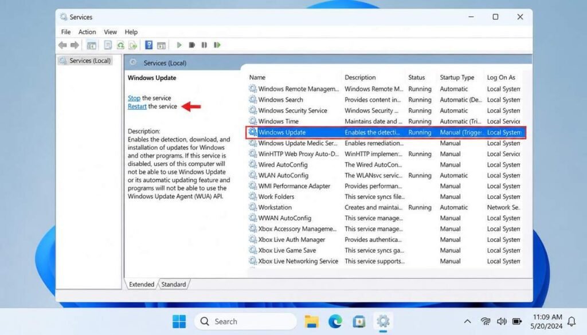Open the View menu
This screenshot has height=335, width=587.
(x=110, y=32)
